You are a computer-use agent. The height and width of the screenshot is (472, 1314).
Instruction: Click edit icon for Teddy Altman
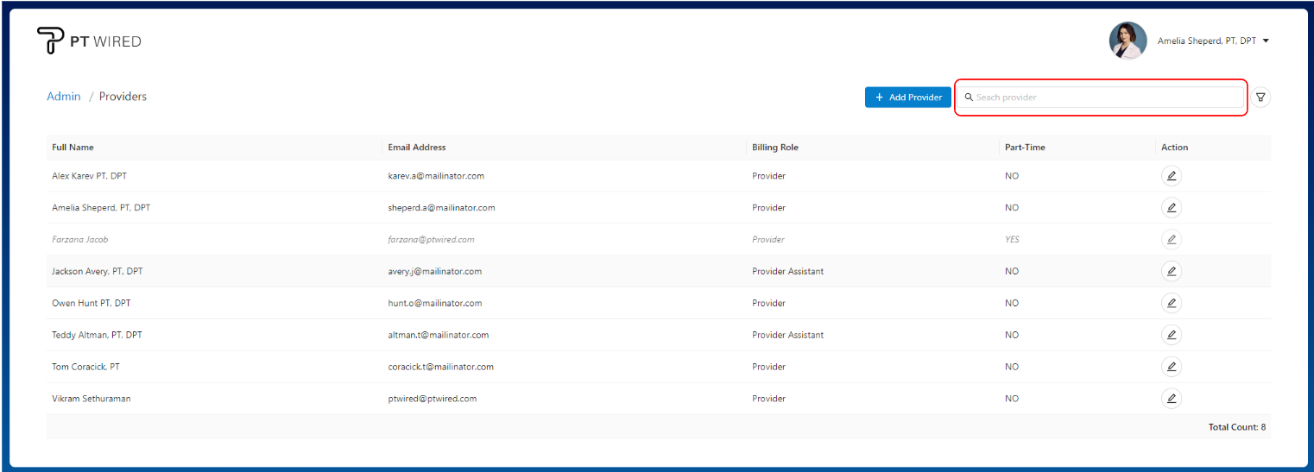(x=1171, y=335)
